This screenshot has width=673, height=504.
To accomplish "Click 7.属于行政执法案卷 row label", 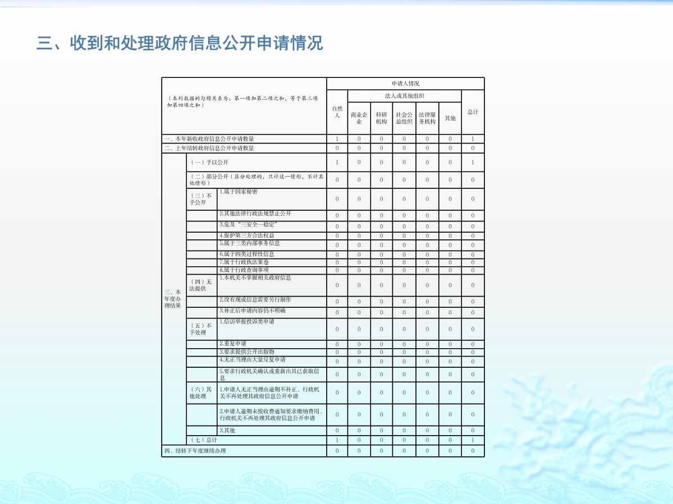I will 272,262.
